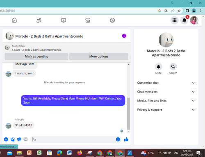Click the muted volume tray icon
Viewport: 205px width, 157px height.
170,153
